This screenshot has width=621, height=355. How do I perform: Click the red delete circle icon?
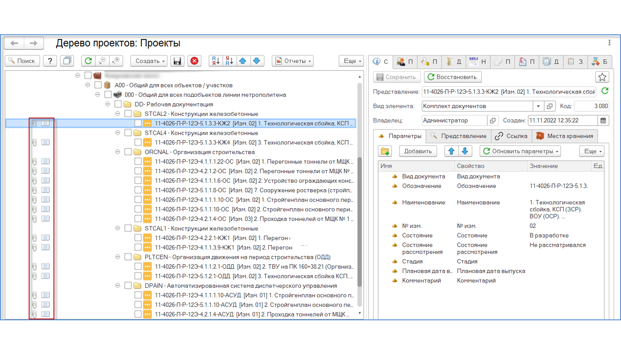(194, 61)
